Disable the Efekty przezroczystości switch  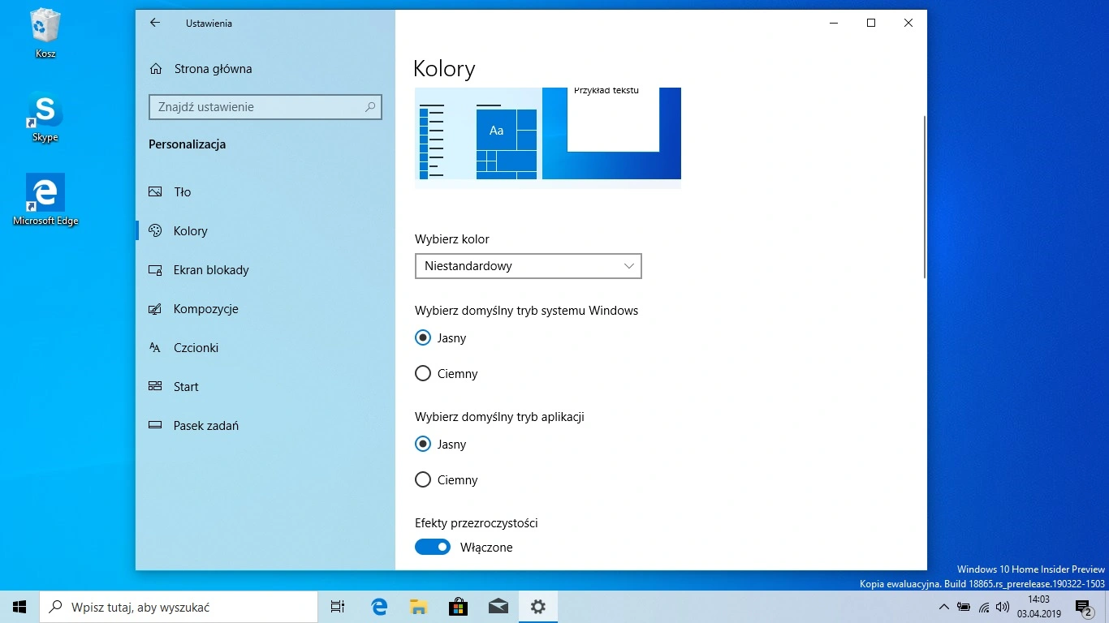pyautogui.click(x=433, y=548)
